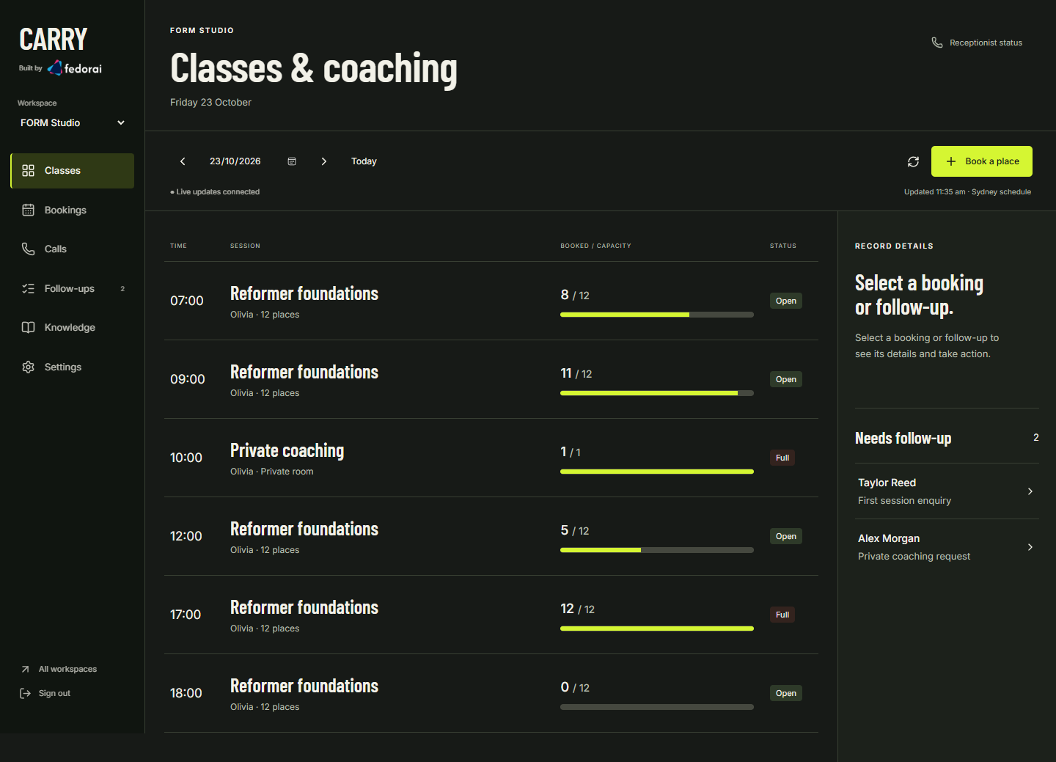Click the Sign out icon
The width and height of the screenshot is (1056, 762).
(x=25, y=693)
